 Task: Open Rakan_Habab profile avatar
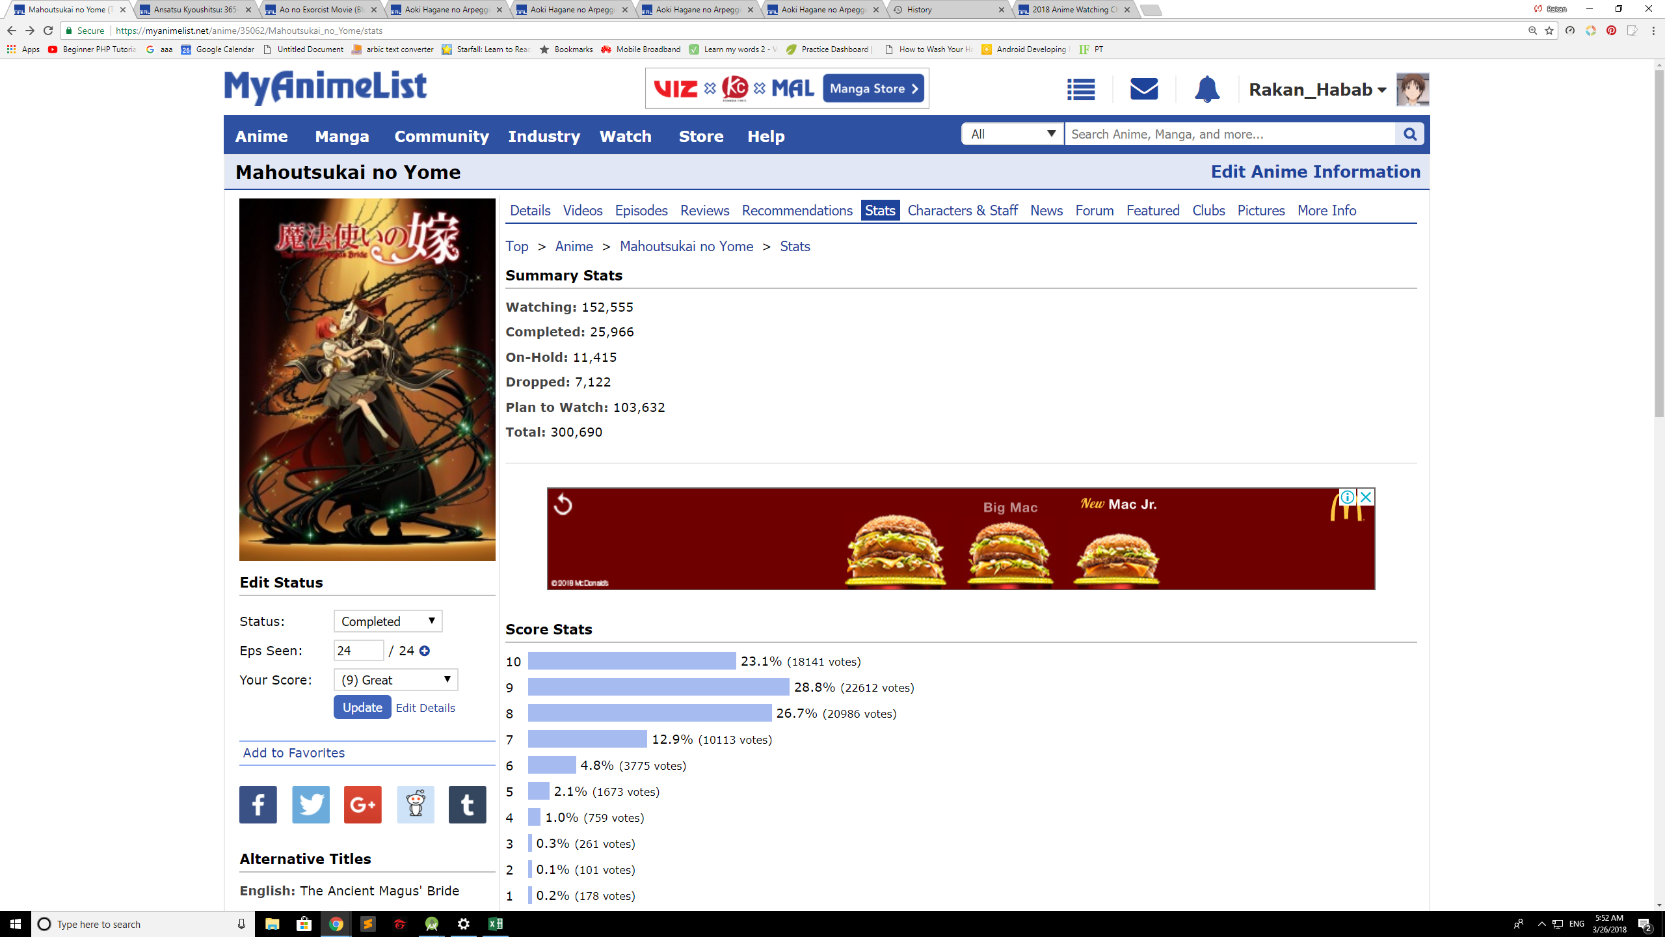1412,89
